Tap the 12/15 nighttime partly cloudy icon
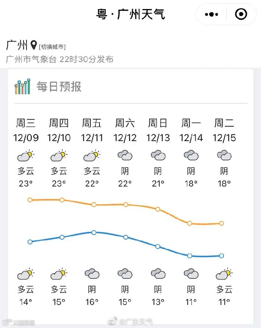This screenshot has width=261, height=328. click(224, 274)
